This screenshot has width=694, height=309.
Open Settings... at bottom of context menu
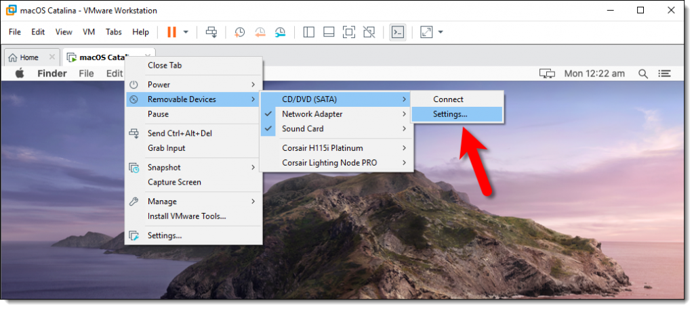click(194, 236)
